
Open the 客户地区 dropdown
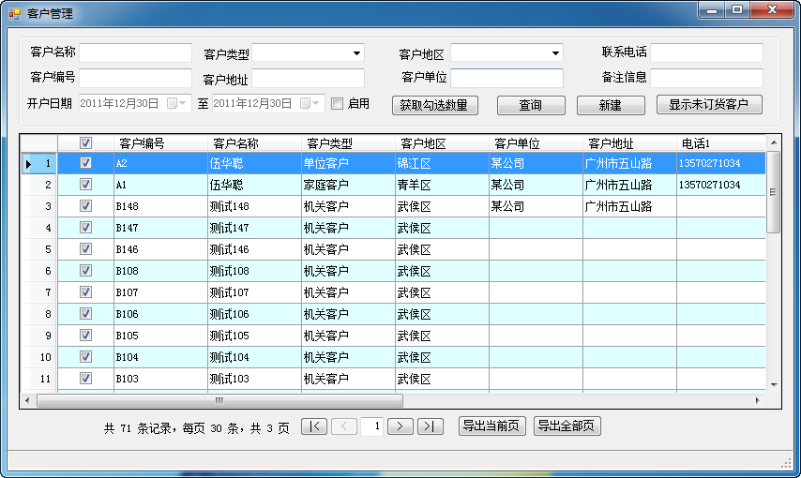pyautogui.click(x=555, y=53)
